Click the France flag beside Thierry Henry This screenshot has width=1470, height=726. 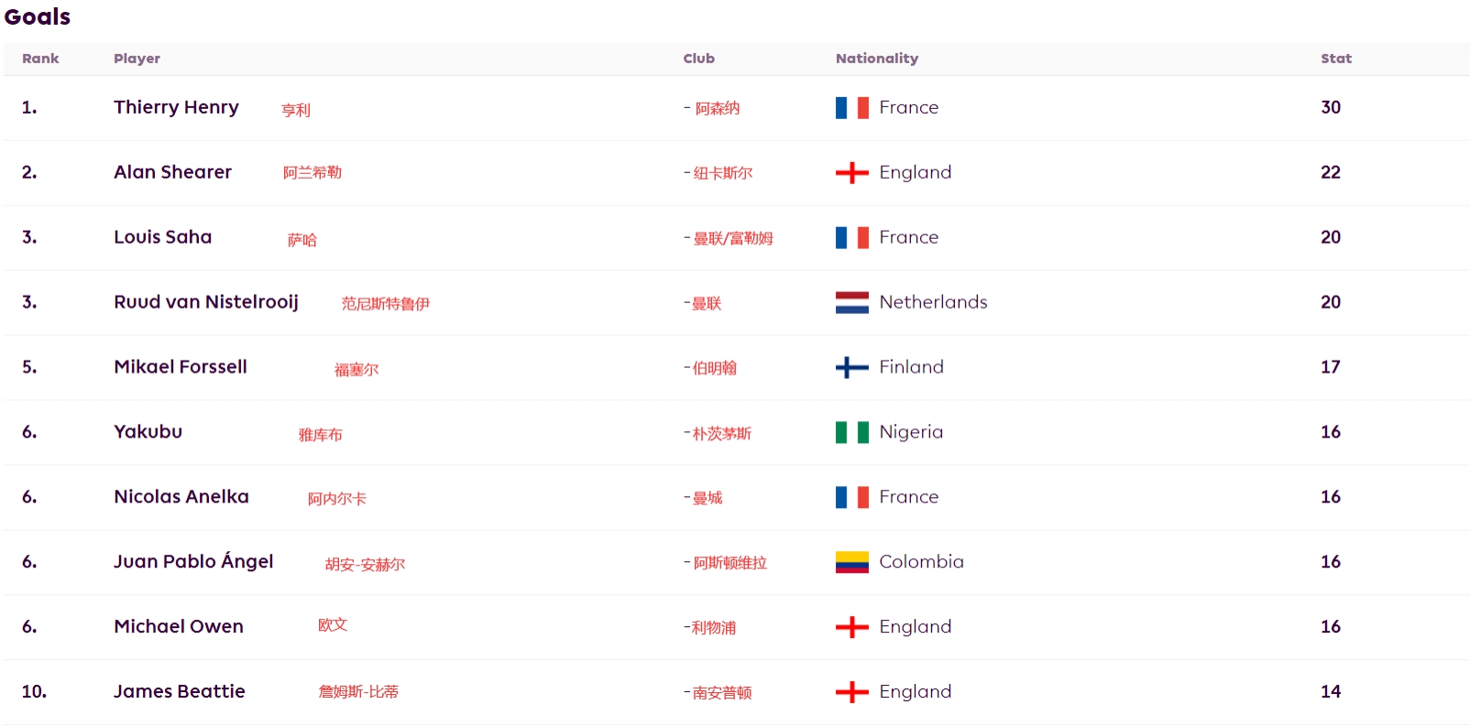[851, 108]
